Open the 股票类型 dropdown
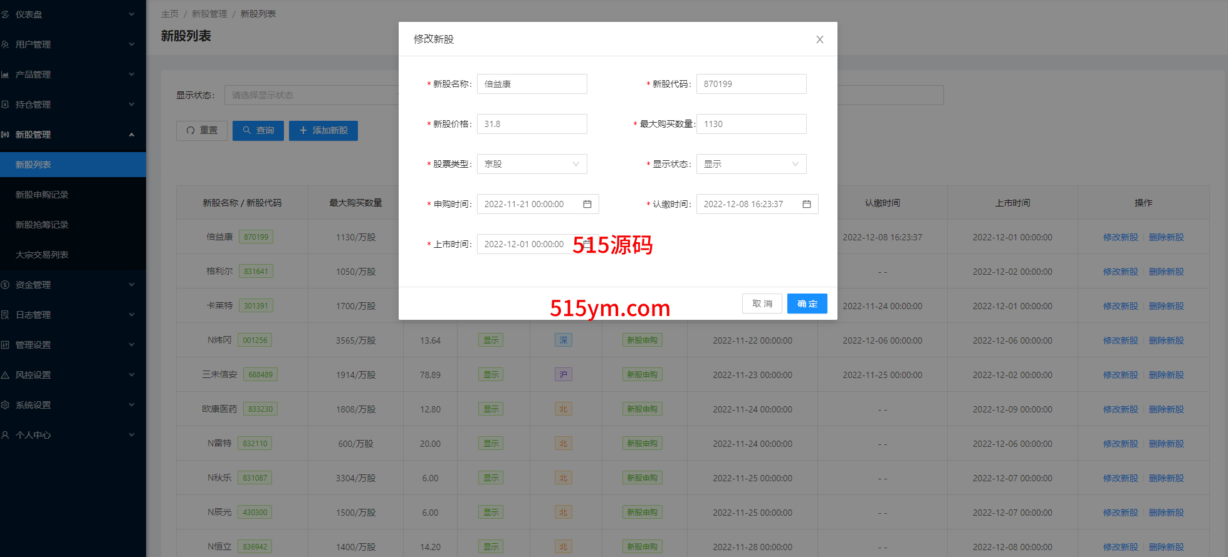The width and height of the screenshot is (1228, 557). 532,164
